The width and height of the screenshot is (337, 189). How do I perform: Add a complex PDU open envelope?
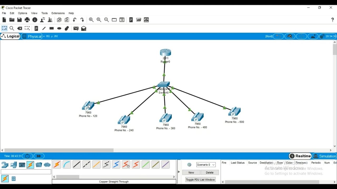pyautogui.click(x=84, y=28)
